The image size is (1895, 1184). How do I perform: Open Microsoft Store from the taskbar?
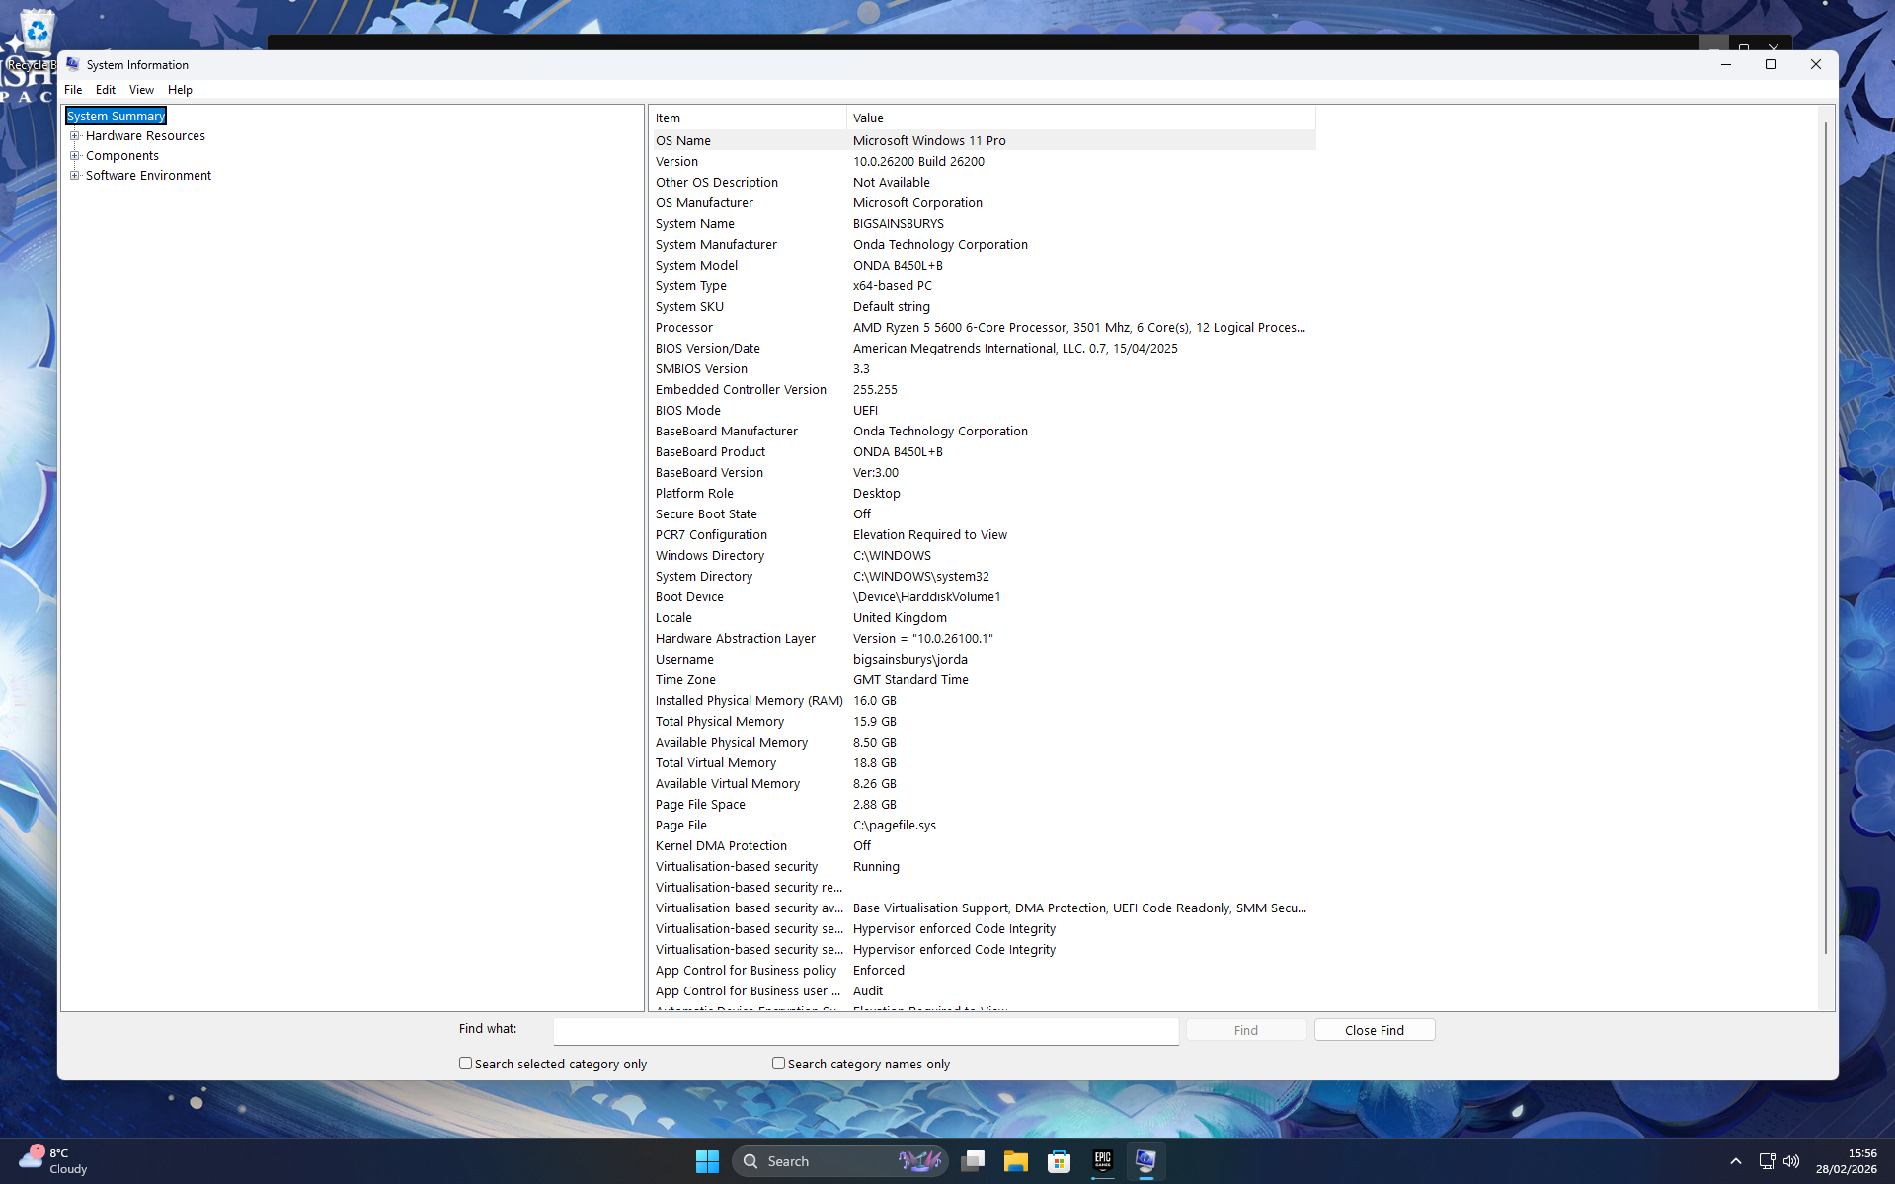1060,1161
